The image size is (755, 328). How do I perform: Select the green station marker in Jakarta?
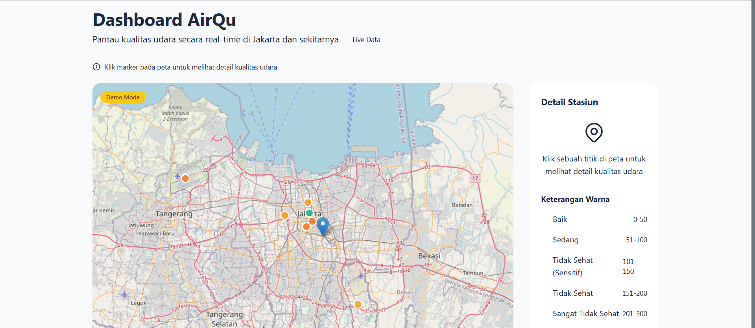click(309, 213)
